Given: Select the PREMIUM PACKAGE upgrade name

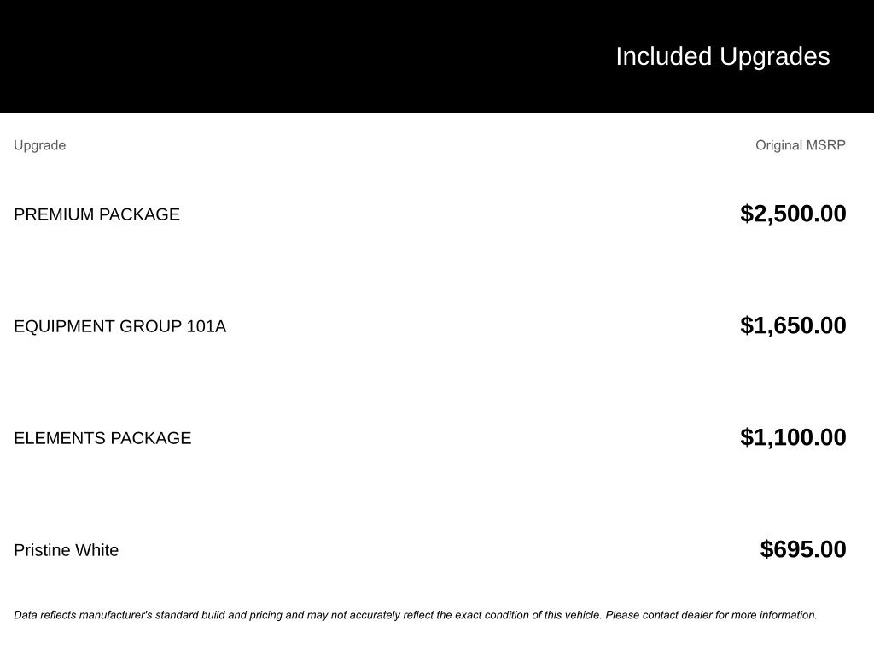Looking at the screenshot, I should click(96, 214).
